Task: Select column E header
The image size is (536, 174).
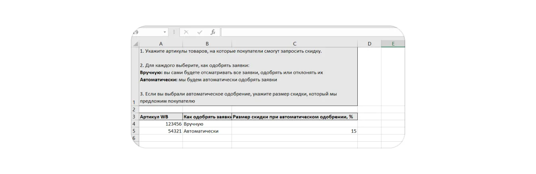Action: [393, 44]
